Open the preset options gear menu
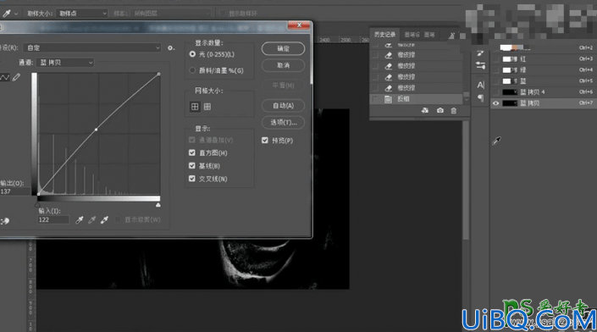This screenshot has width=597, height=332. 171,47
